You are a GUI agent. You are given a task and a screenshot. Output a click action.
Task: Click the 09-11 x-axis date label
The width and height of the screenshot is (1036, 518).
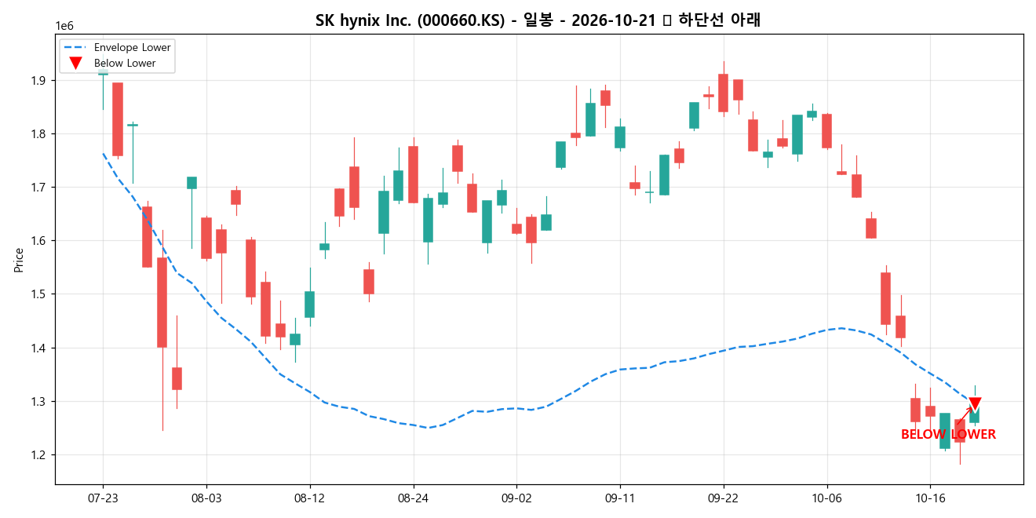coord(619,498)
